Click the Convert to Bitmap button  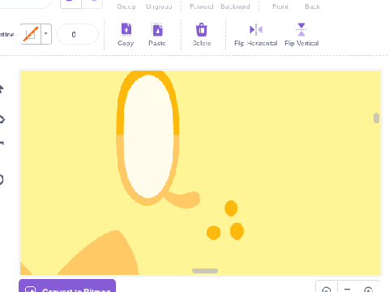point(67,286)
